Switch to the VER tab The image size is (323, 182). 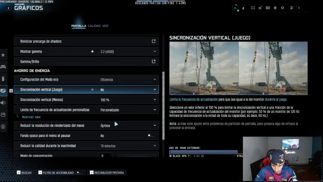point(105,26)
